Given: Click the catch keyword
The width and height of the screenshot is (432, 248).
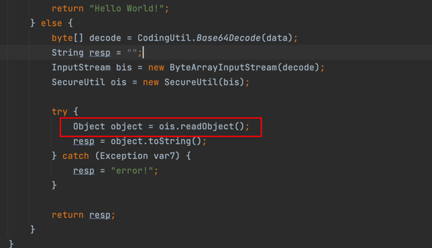Looking at the screenshot, I should click(76, 156).
